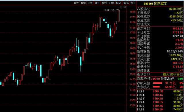The width and height of the screenshot is (184, 112).
Task: Click the 统计 statistics button
Action: tap(97, 3)
